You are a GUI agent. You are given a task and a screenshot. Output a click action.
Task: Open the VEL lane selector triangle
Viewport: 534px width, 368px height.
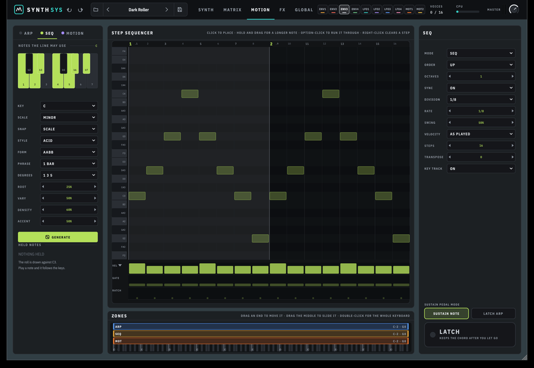pyautogui.click(x=120, y=265)
